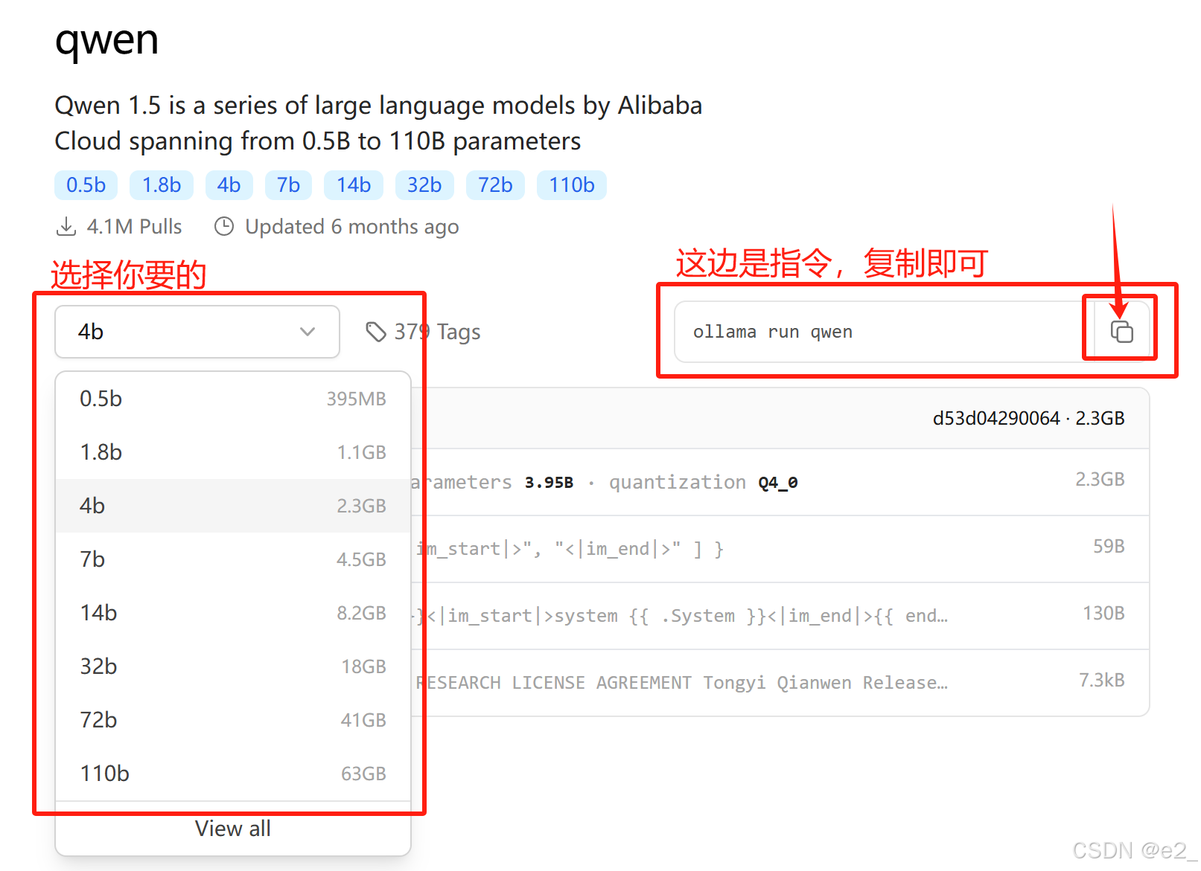
Task: Select 72b option of 41GB
Action: click(x=233, y=720)
